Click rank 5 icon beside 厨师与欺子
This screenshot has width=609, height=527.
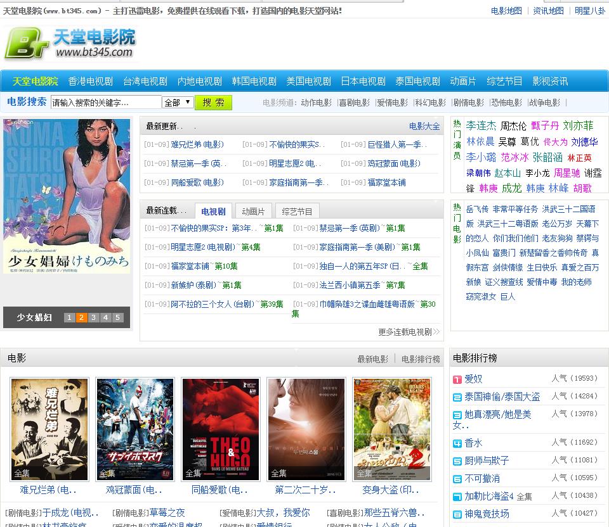click(457, 462)
